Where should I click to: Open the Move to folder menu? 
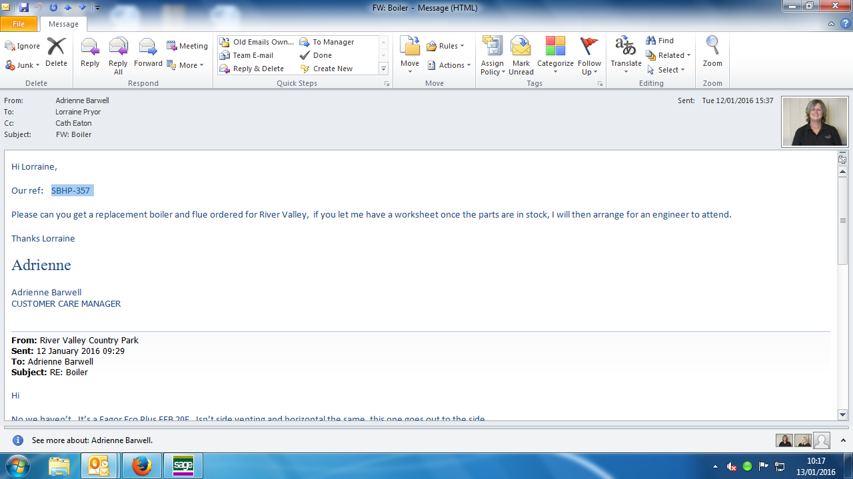coord(410,56)
